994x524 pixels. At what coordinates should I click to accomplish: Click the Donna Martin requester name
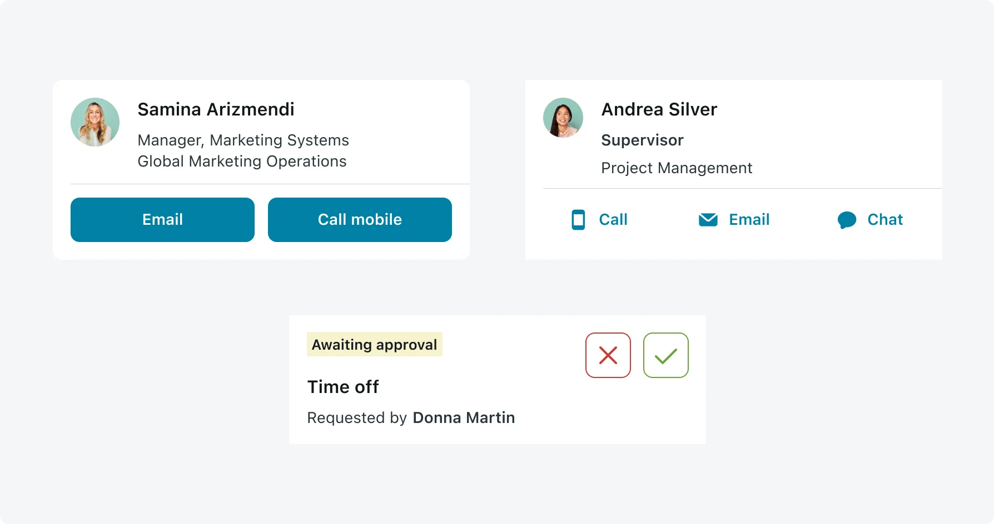(464, 417)
